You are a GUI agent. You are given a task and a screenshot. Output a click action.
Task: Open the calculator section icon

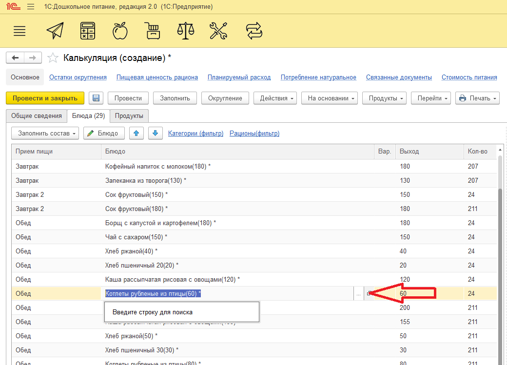click(x=88, y=31)
